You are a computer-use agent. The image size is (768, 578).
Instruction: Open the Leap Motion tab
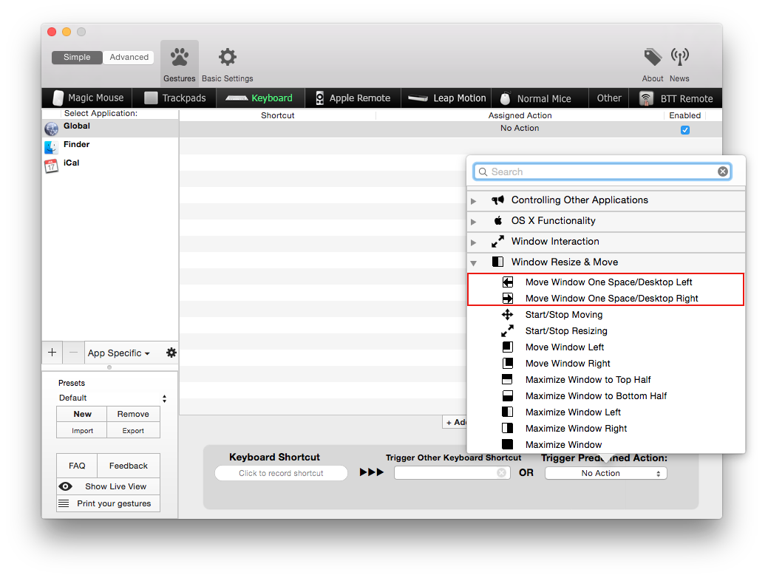point(446,98)
